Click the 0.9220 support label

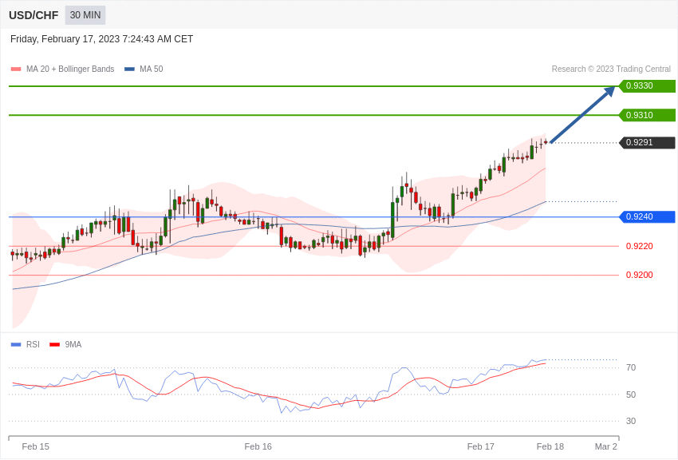pyautogui.click(x=640, y=246)
